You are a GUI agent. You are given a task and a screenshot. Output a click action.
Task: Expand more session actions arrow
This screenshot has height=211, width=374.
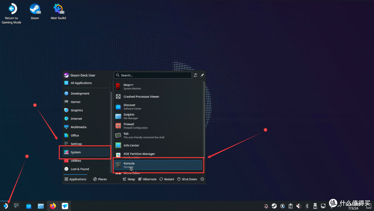click(x=202, y=179)
